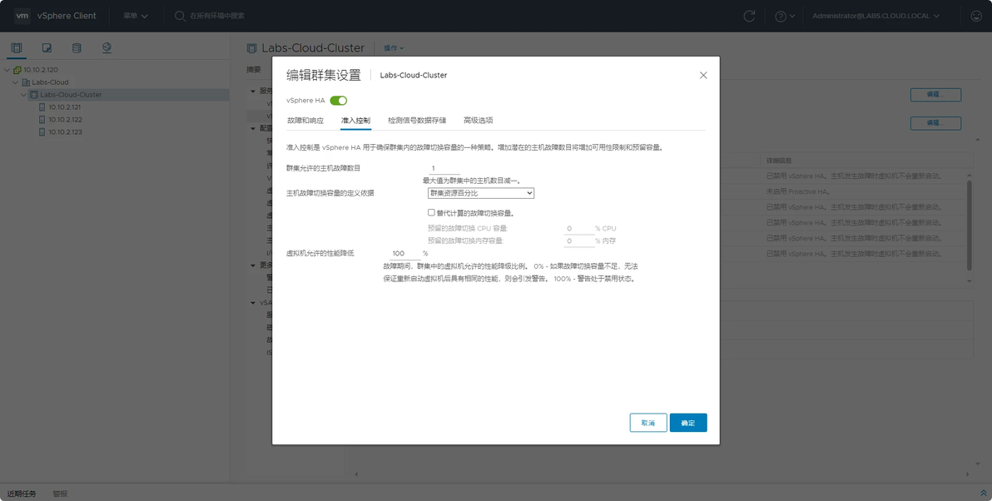Click the reserved failover memory capacity field

click(x=579, y=241)
